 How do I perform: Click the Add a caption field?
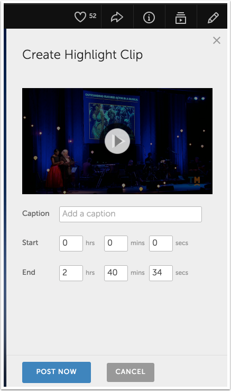[131, 214]
